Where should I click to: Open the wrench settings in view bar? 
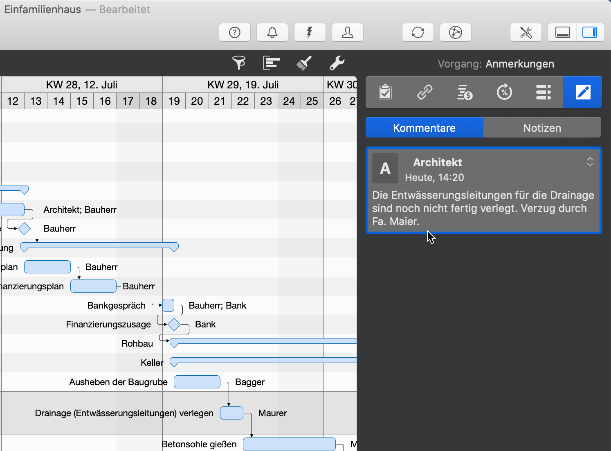[337, 63]
